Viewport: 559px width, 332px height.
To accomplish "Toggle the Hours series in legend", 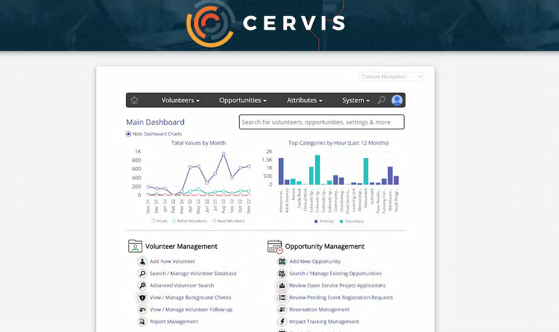I will point(159,221).
